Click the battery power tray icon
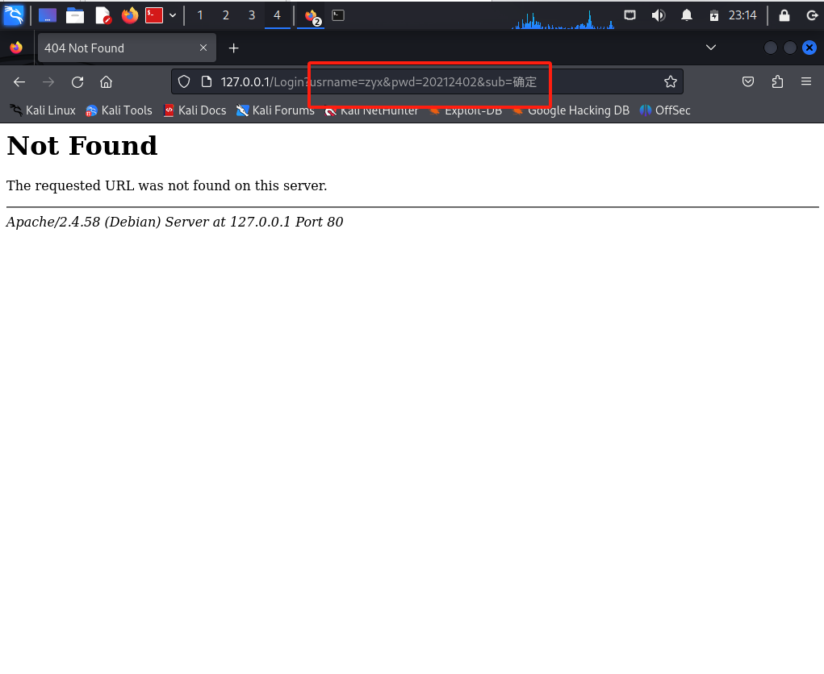This screenshot has height=674, width=824. click(x=713, y=15)
